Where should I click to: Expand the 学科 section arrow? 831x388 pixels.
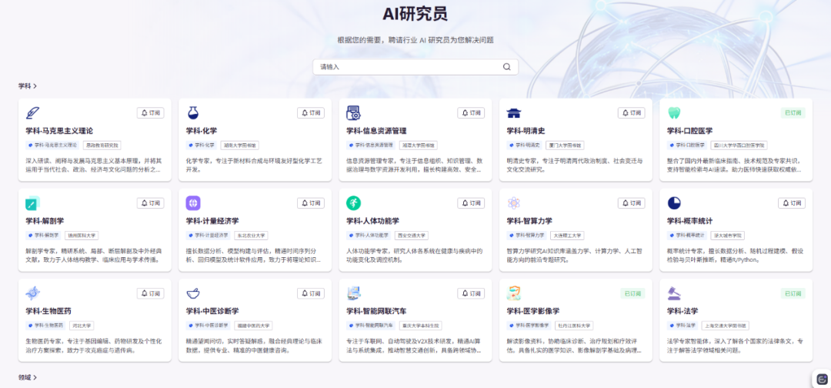coord(35,86)
